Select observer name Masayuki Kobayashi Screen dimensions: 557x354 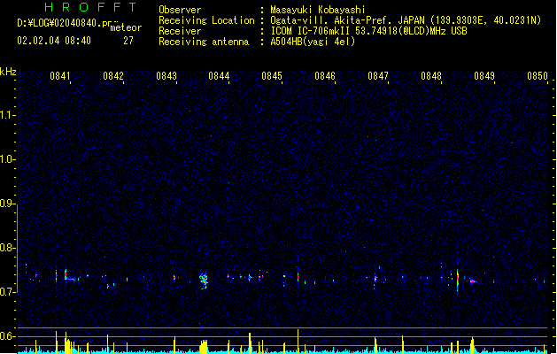click(x=318, y=10)
